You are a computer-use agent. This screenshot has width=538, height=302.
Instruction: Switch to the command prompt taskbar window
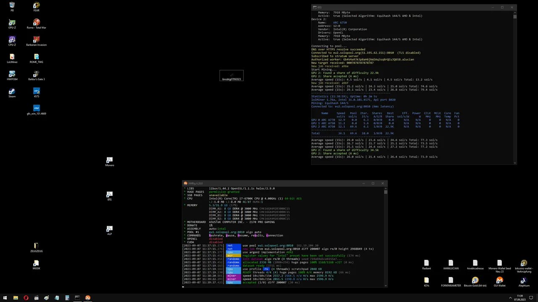77,298
